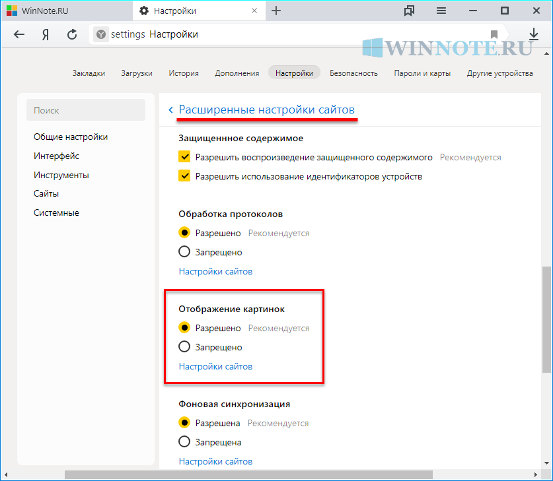Click the Yandex "Я" home button
The width and height of the screenshot is (553, 481).
coord(46,34)
